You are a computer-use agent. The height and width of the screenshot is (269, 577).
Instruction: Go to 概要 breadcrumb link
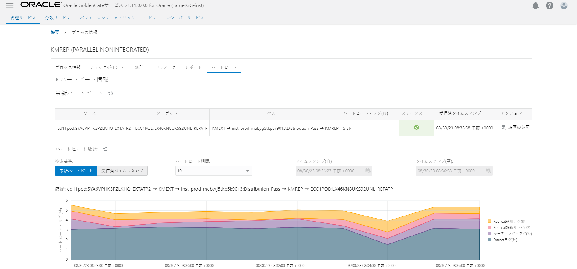pos(55,33)
